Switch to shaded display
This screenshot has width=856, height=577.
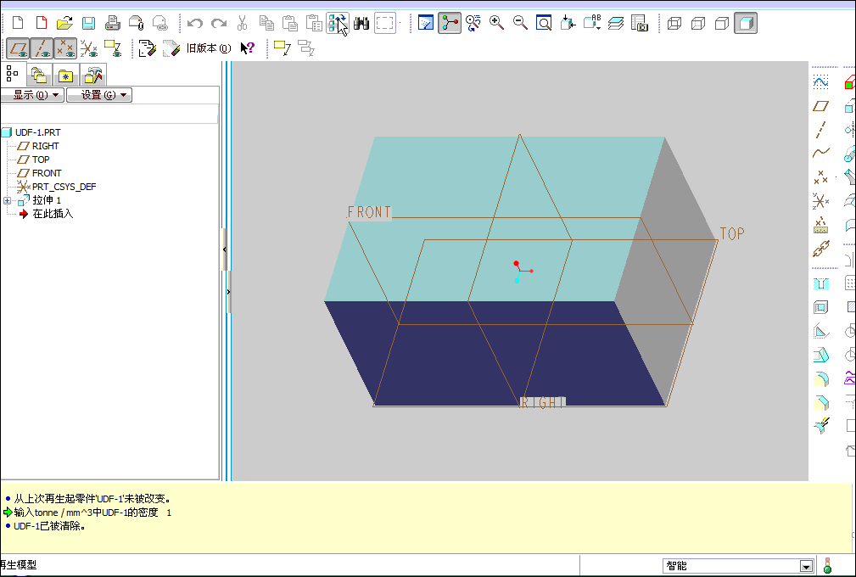point(746,23)
